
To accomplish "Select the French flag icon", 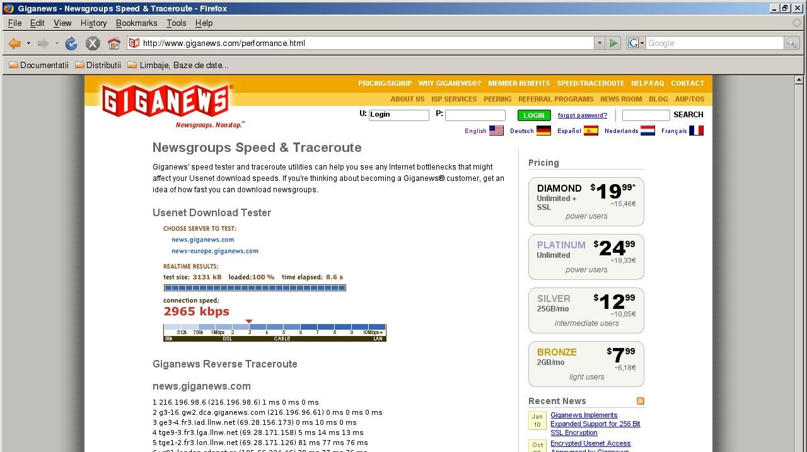I will coord(696,130).
